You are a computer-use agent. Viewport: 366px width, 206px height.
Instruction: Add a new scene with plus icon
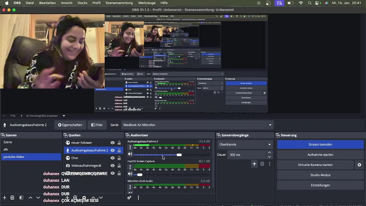(x=5, y=198)
